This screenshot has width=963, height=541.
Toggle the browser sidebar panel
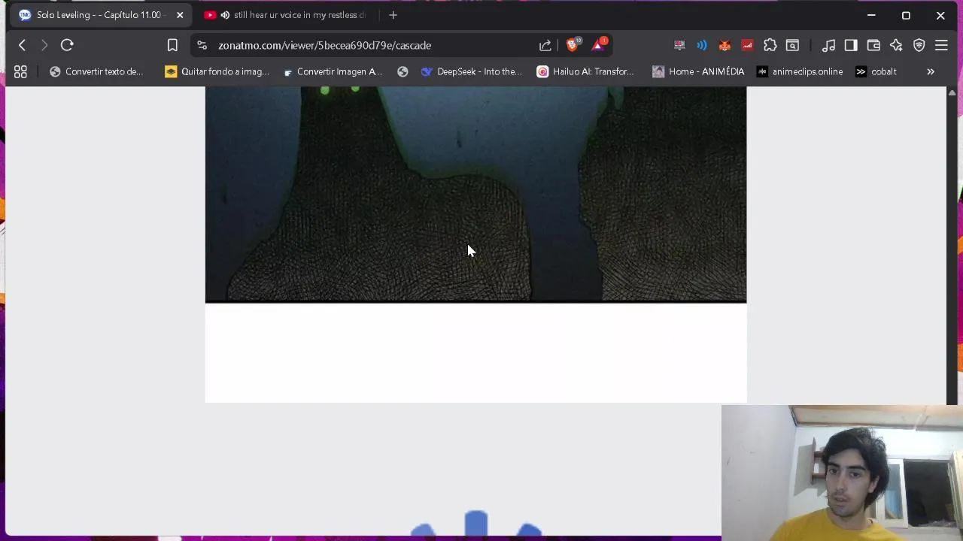pos(851,45)
